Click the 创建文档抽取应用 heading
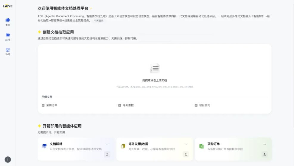Image resolution: width=294 pixels, height=166 pixels. tap(58, 32)
